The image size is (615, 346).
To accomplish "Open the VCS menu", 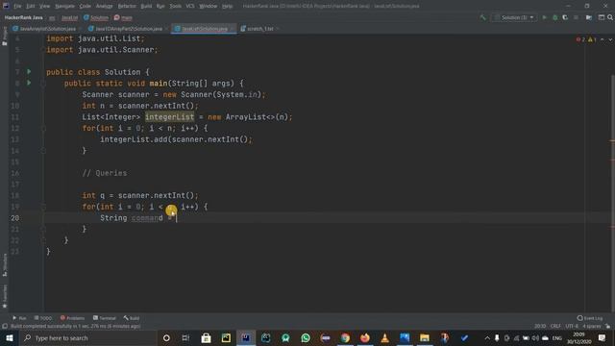I will click(x=190, y=6).
